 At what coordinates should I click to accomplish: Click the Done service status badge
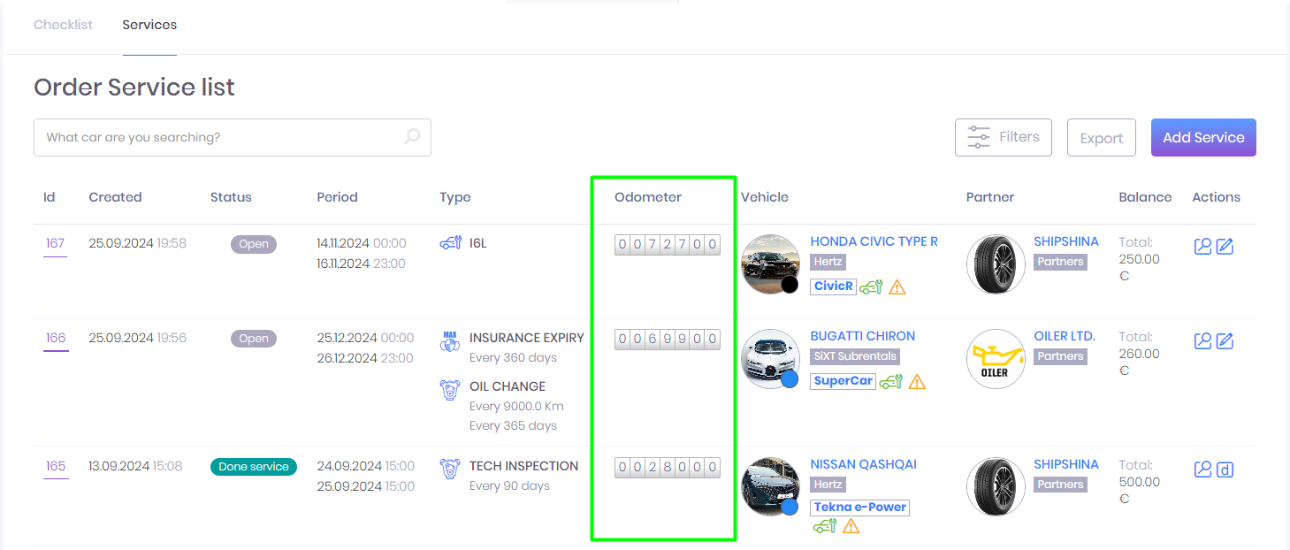(x=254, y=467)
